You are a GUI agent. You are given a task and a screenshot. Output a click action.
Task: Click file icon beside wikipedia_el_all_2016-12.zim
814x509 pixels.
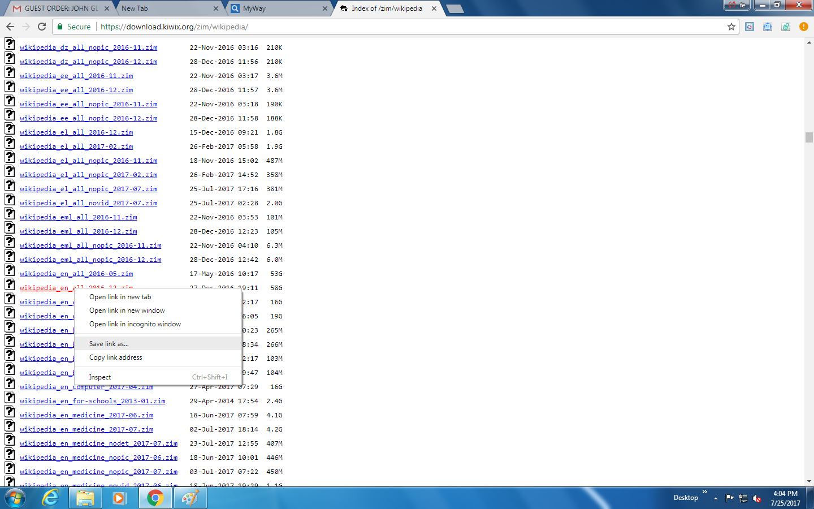click(10, 128)
